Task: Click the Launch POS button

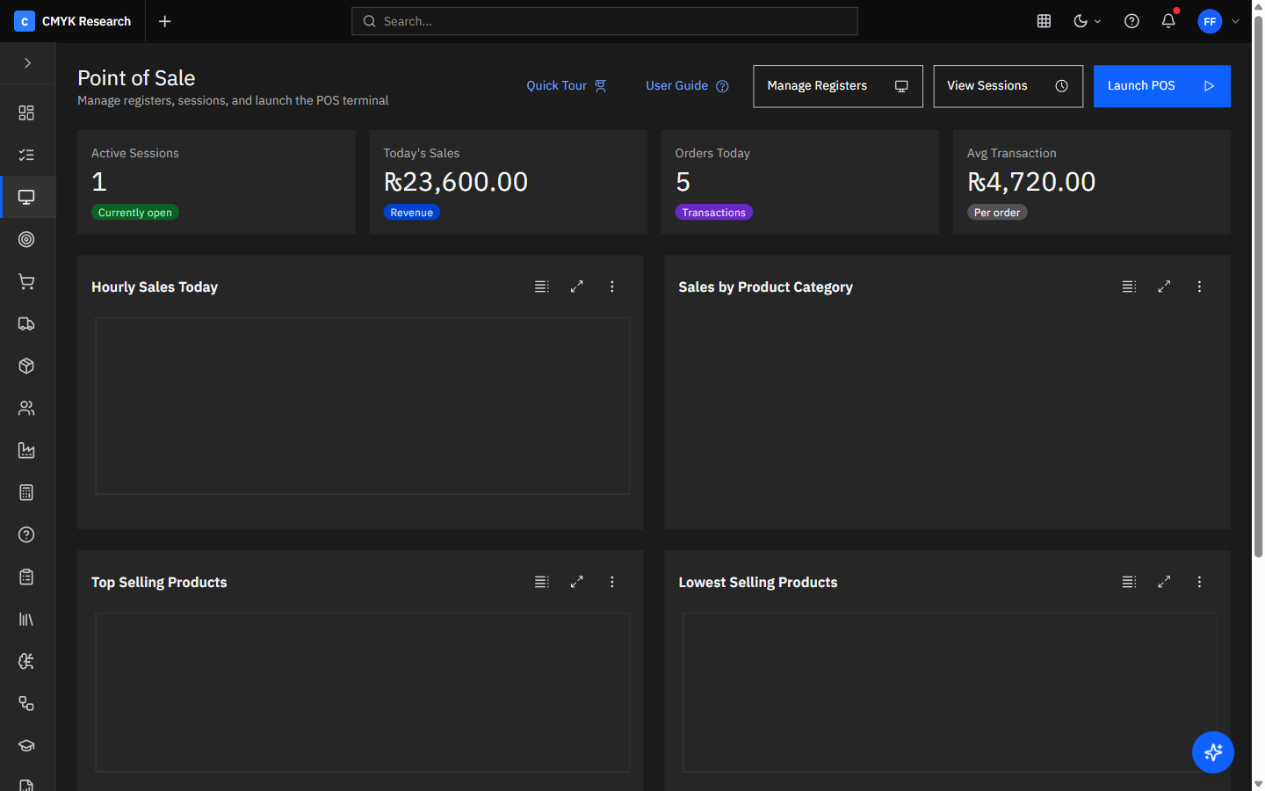Action: tap(1161, 86)
